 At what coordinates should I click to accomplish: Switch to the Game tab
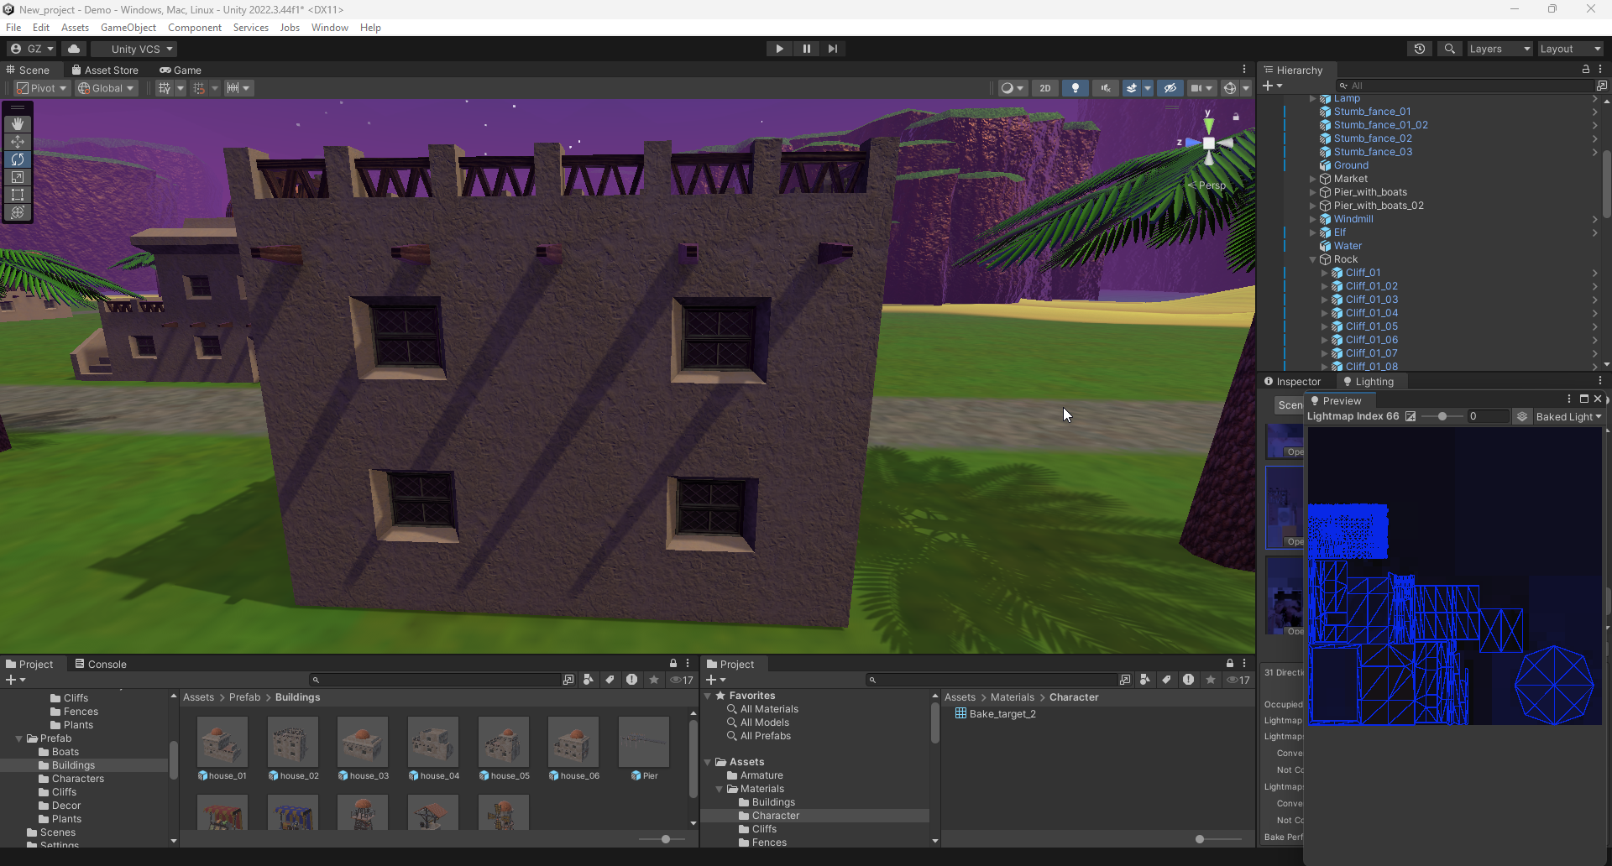(x=181, y=70)
